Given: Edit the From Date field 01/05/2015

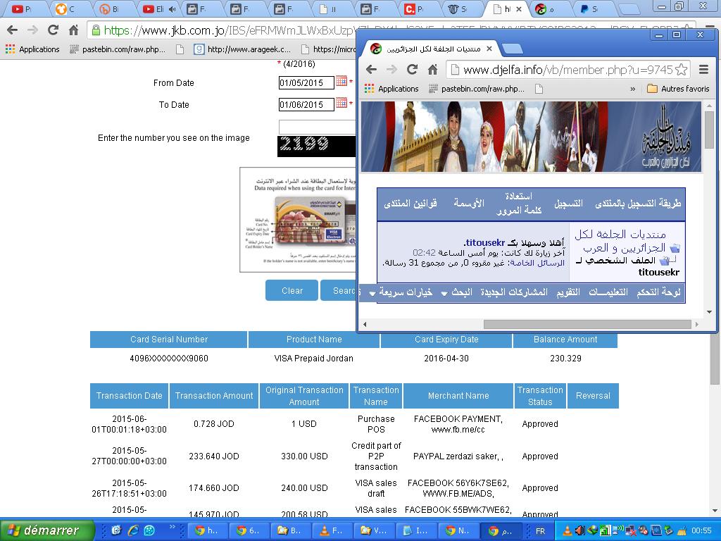Looking at the screenshot, I should (x=306, y=83).
